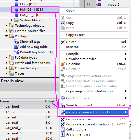Collapse the PLC tags folder
This screenshot has height=140, width=131.
[6, 36]
